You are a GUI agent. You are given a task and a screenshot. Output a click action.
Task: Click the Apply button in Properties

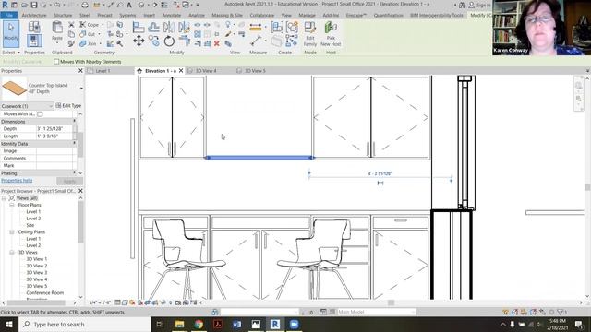pyautogui.click(x=69, y=181)
